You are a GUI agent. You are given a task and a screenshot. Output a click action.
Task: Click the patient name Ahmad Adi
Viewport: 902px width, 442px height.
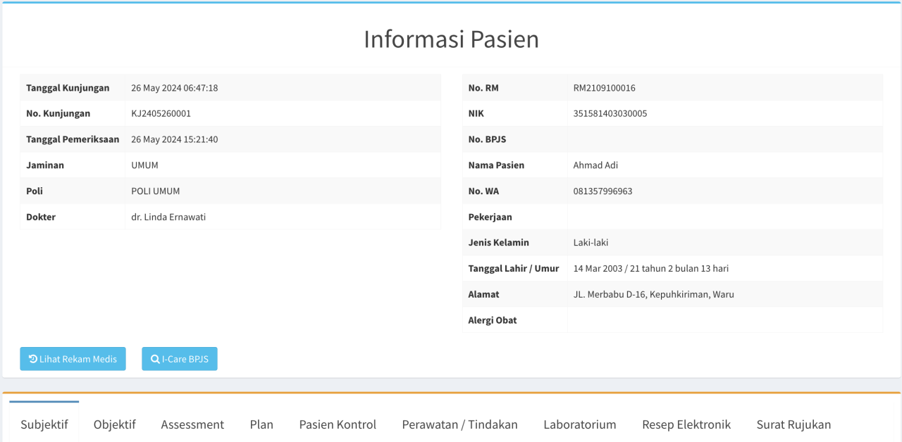click(596, 165)
